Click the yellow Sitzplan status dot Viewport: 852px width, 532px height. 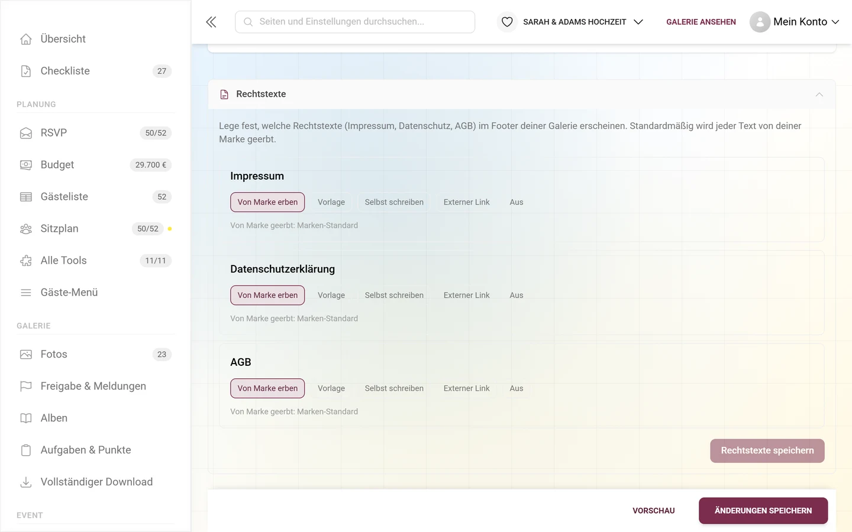170,229
